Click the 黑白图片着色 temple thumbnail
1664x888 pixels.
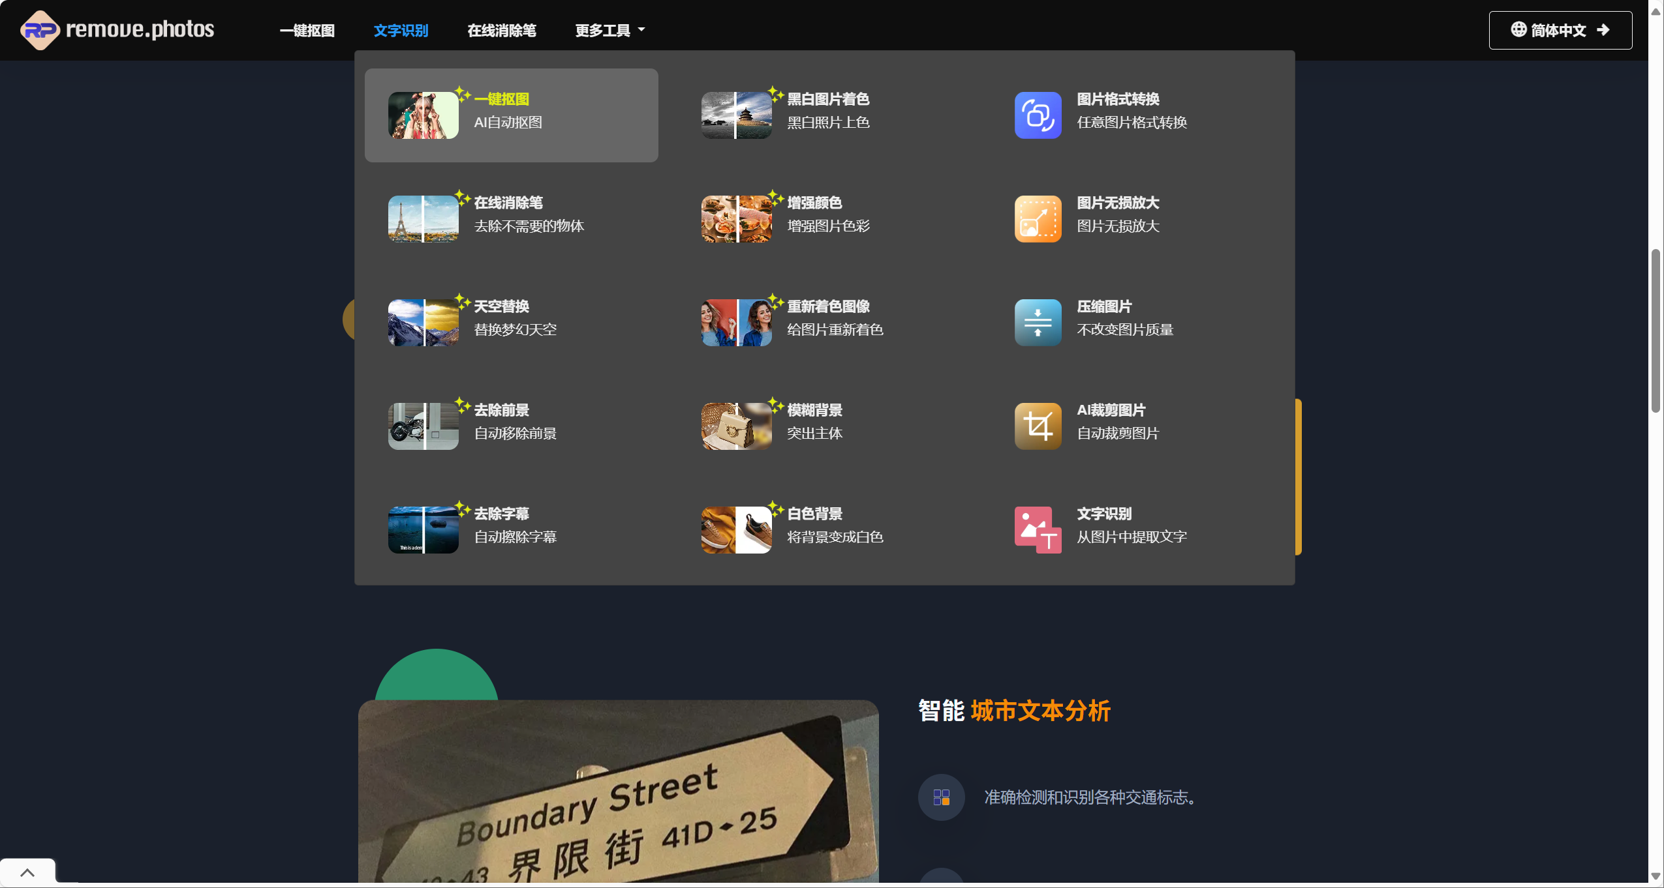pos(736,115)
